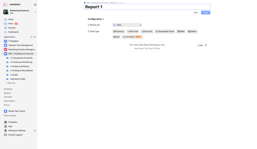This screenshot has width=257, height=149.
Task: Open Activities section
Action: coord(8,97)
